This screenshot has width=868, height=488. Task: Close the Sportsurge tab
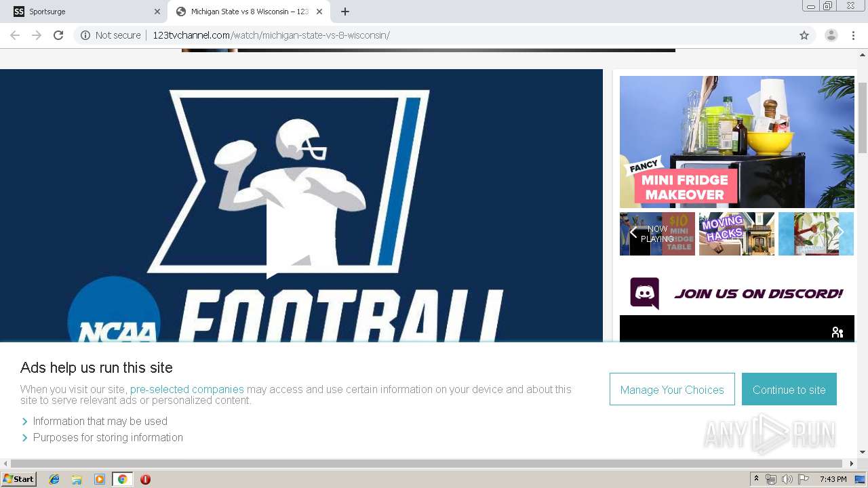point(157,12)
